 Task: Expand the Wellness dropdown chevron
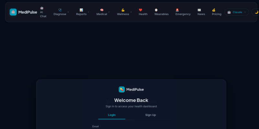(131, 12)
